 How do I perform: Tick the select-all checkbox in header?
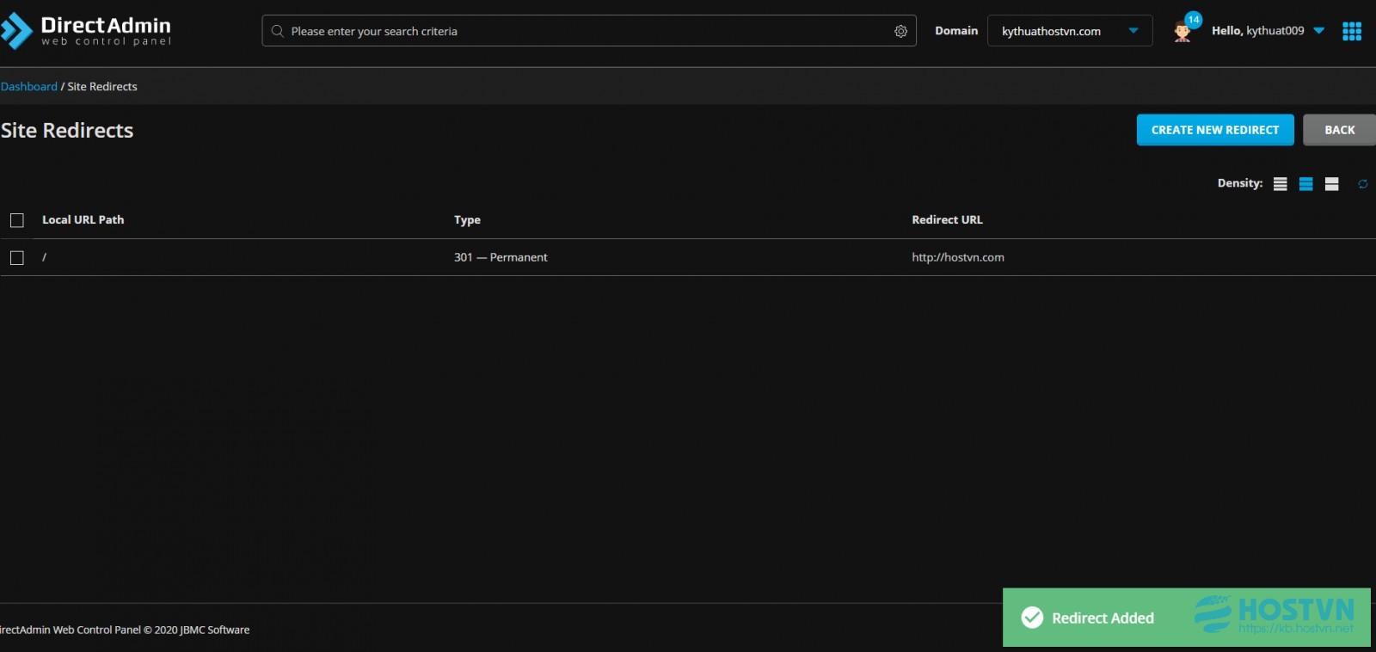coord(17,220)
